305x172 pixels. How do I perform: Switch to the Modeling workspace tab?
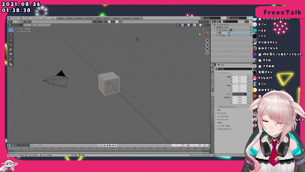click(x=60, y=18)
